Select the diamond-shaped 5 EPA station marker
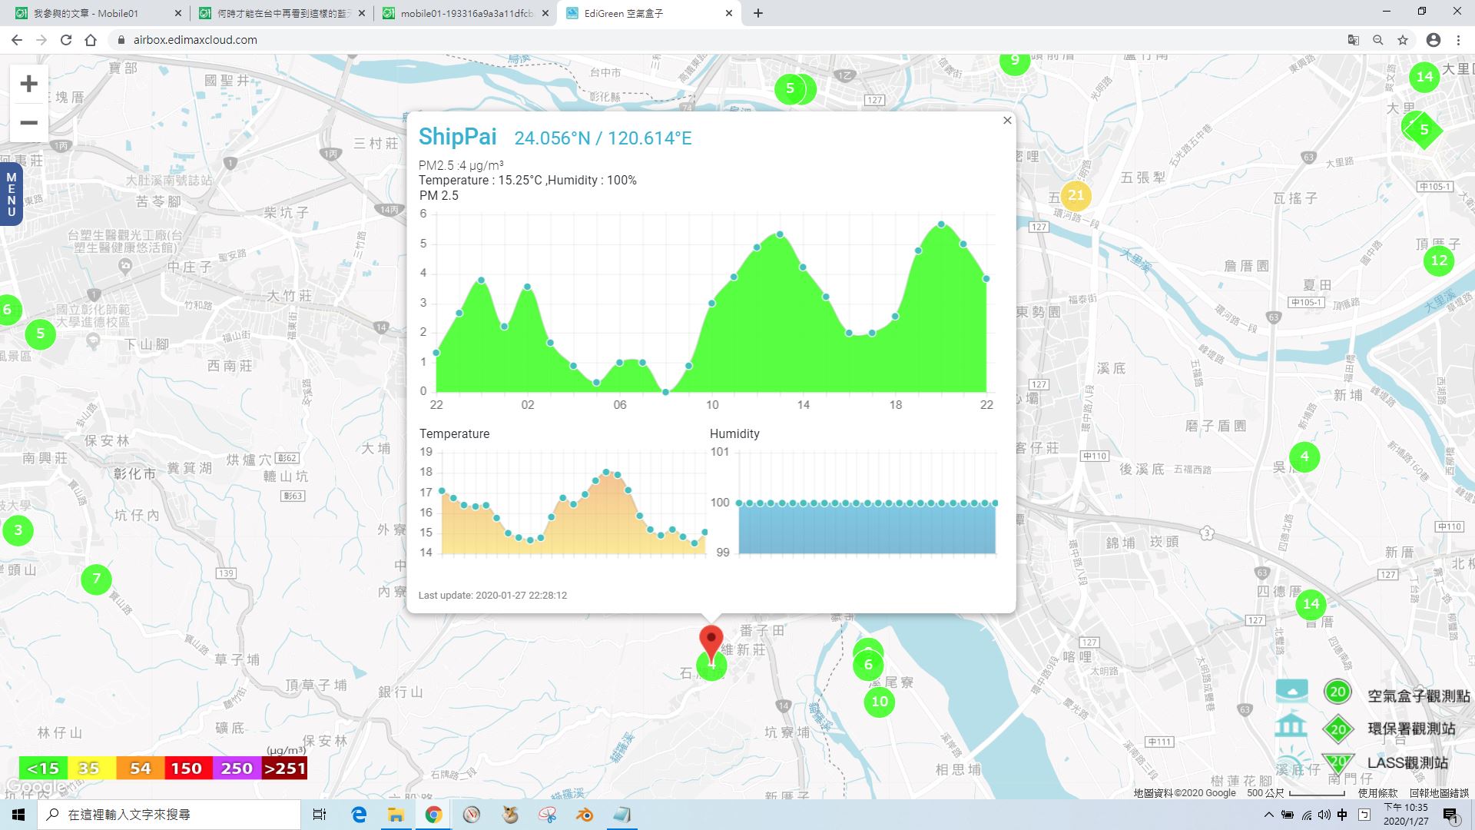Screen dimensions: 1475x830 coord(1424,130)
